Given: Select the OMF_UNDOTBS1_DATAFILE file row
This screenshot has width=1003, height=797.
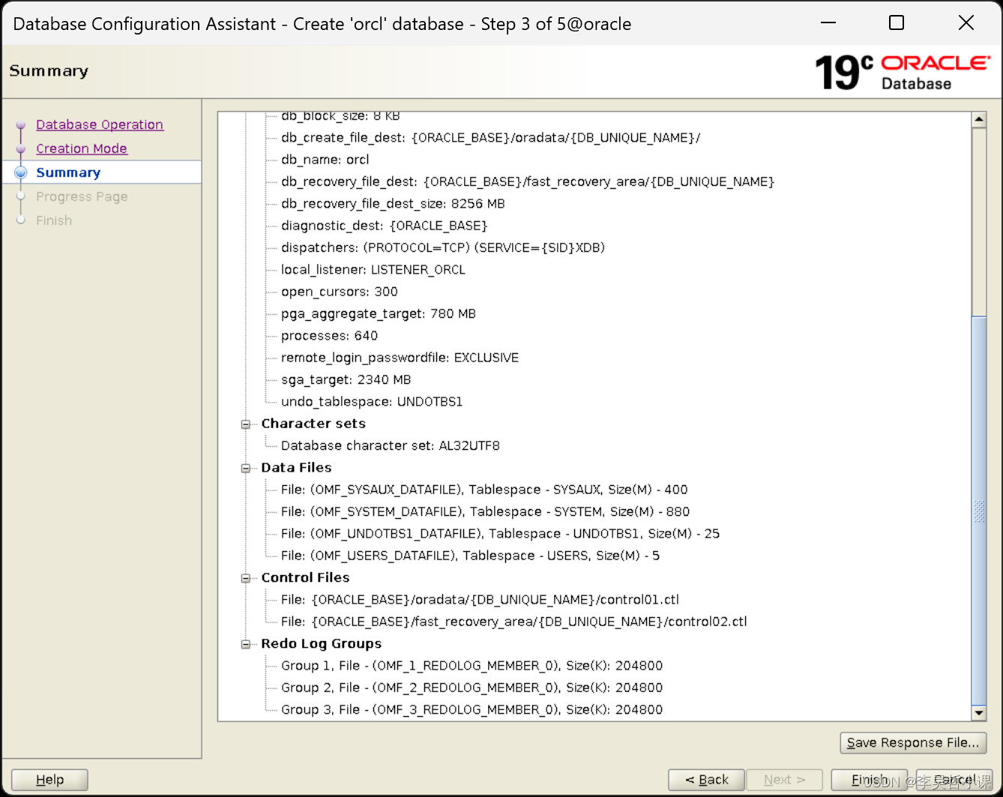Looking at the screenshot, I should [x=500, y=534].
